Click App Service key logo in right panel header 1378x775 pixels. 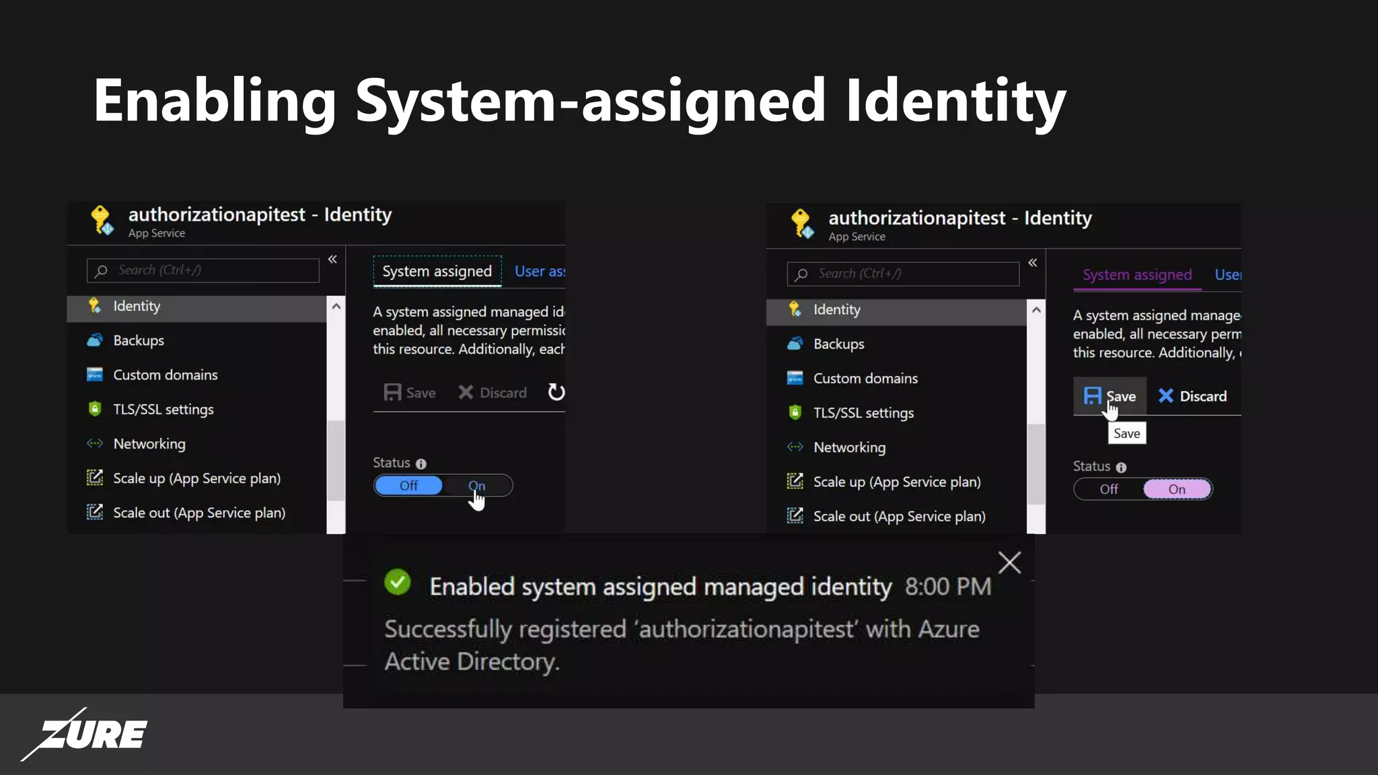pyautogui.click(x=801, y=224)
